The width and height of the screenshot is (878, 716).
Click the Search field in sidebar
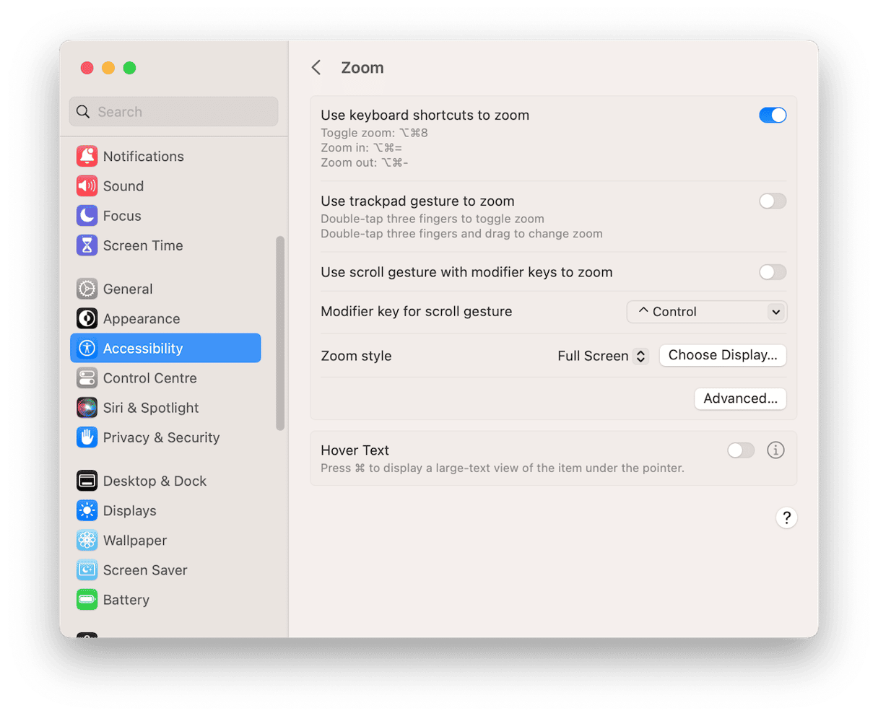[173, 112]
